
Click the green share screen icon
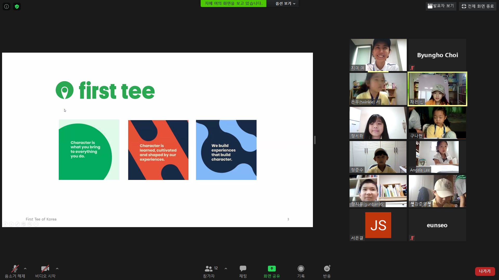coord(272,269)
